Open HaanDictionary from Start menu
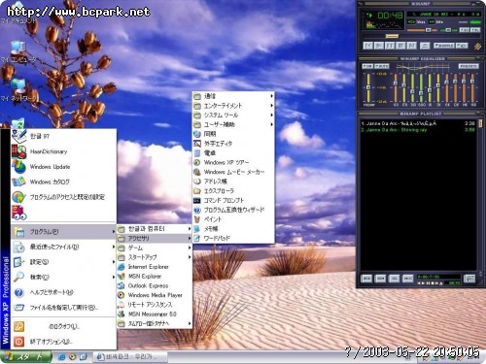The height and width of the screenshot is (364, 486). 63,151
